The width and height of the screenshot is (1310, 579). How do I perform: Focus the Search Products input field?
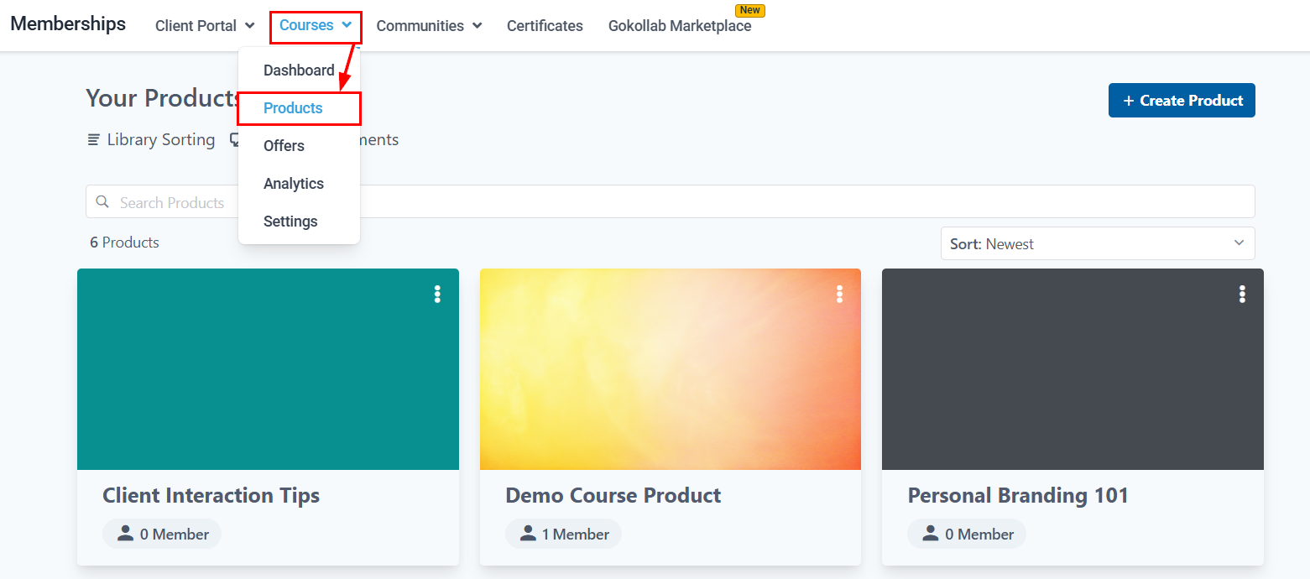671,201
